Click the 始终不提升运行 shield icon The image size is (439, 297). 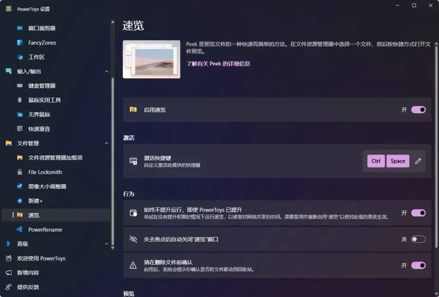133,213
